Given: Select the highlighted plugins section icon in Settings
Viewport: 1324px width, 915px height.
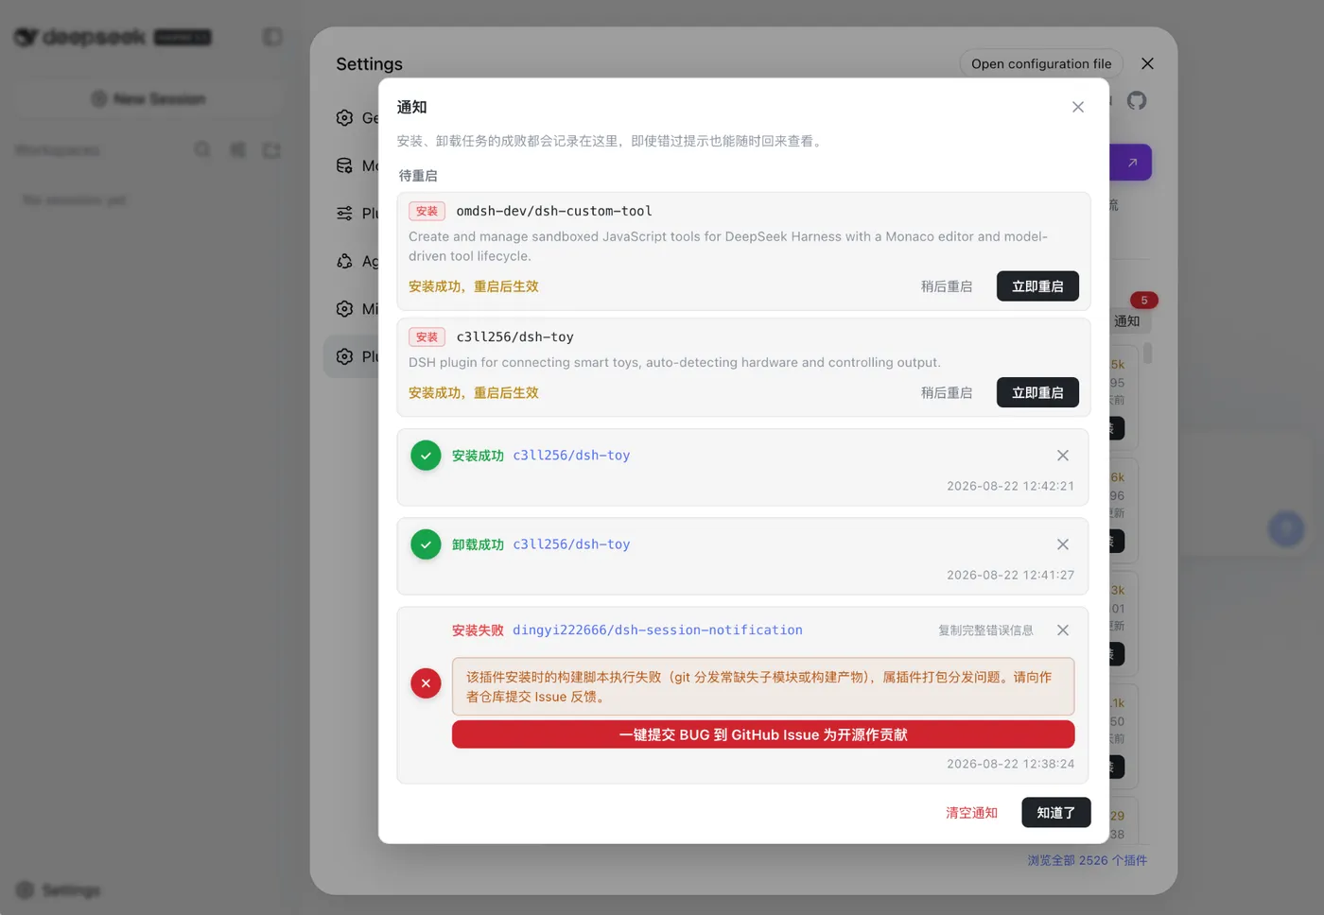Looking at the screenshot, I should [x=344, y=356].
